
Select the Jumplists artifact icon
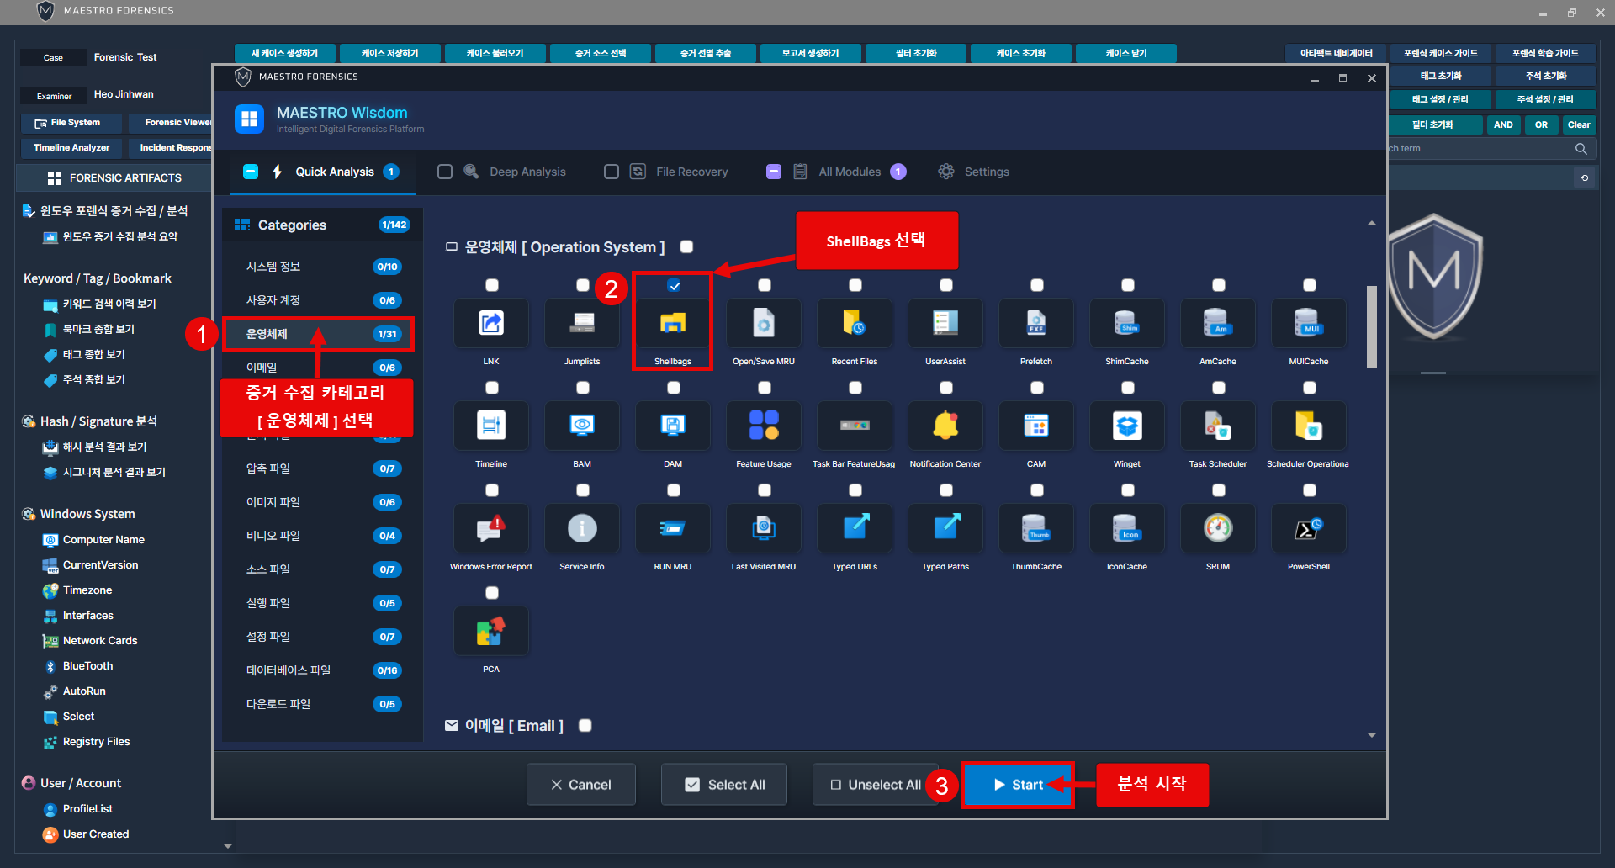582,323
